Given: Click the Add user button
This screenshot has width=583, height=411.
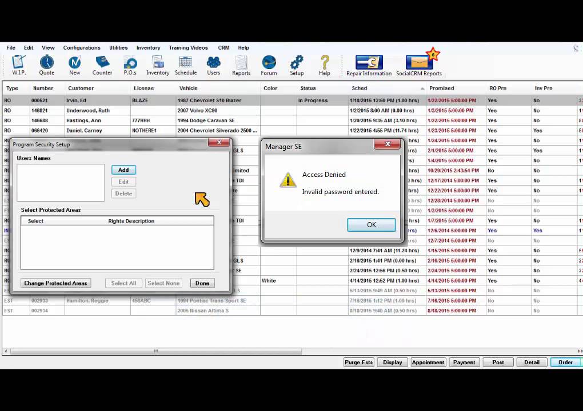Looking at the screenshot, I should pos(123,170).
